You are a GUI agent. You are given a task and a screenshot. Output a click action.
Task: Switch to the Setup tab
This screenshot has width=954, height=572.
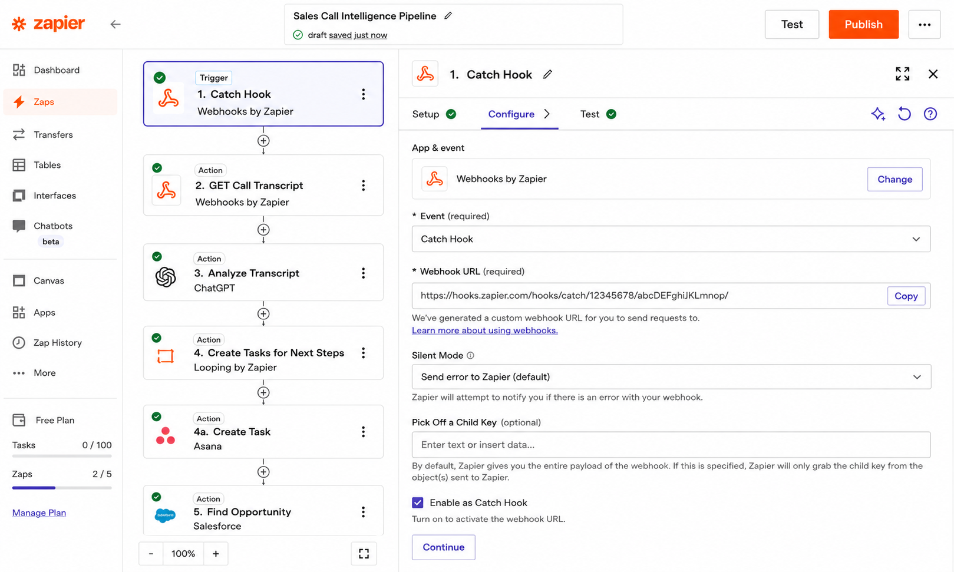pos(434,114)
